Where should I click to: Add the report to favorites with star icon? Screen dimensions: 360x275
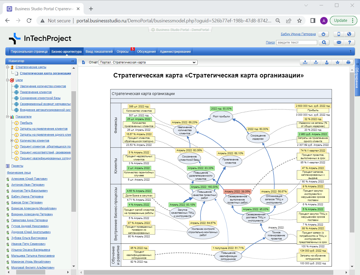(337, 62)
